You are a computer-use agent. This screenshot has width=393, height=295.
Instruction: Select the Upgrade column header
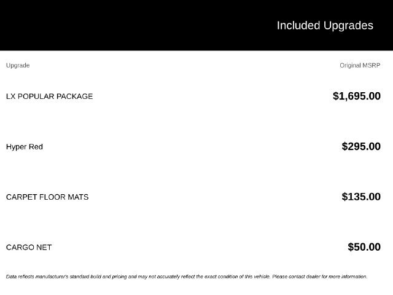[18, 66]
